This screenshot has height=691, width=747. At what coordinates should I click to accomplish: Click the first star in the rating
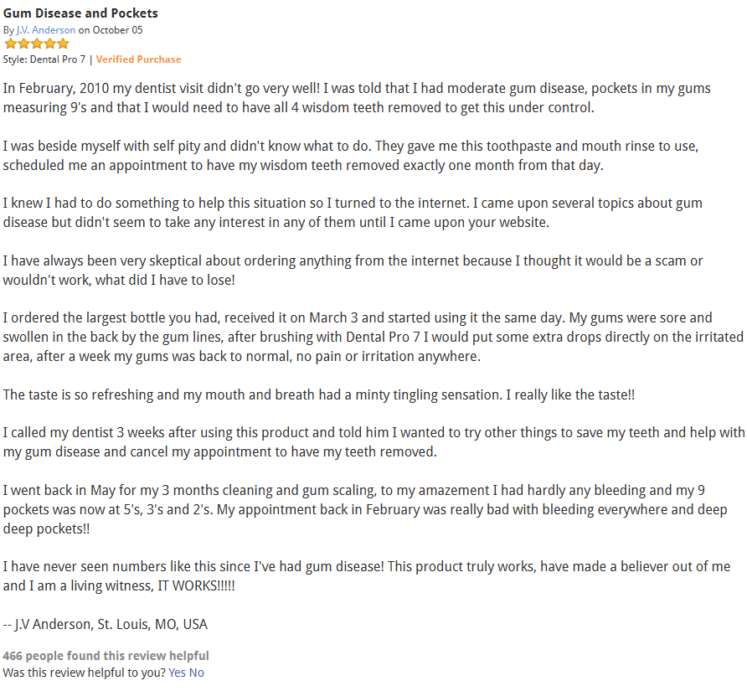point(10,44)
